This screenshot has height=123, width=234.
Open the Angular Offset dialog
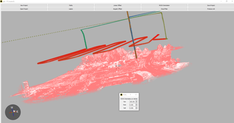118,9
